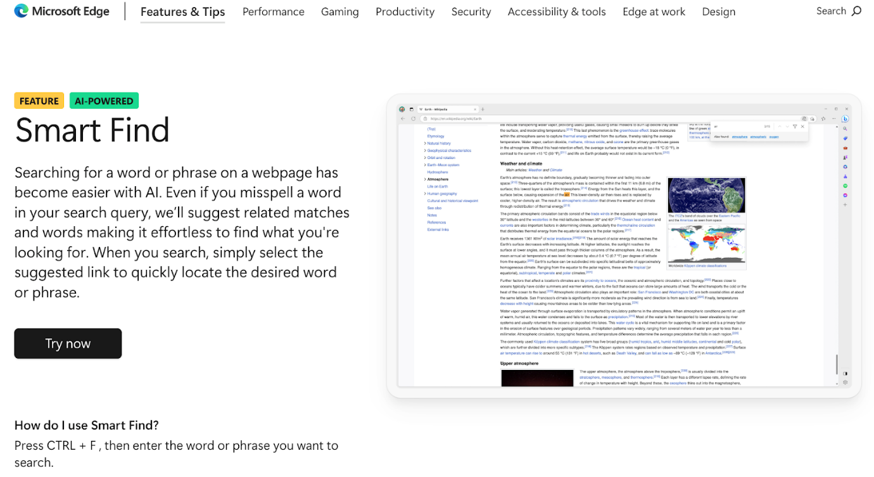Click the Smart Find heading

click(92, 130)
